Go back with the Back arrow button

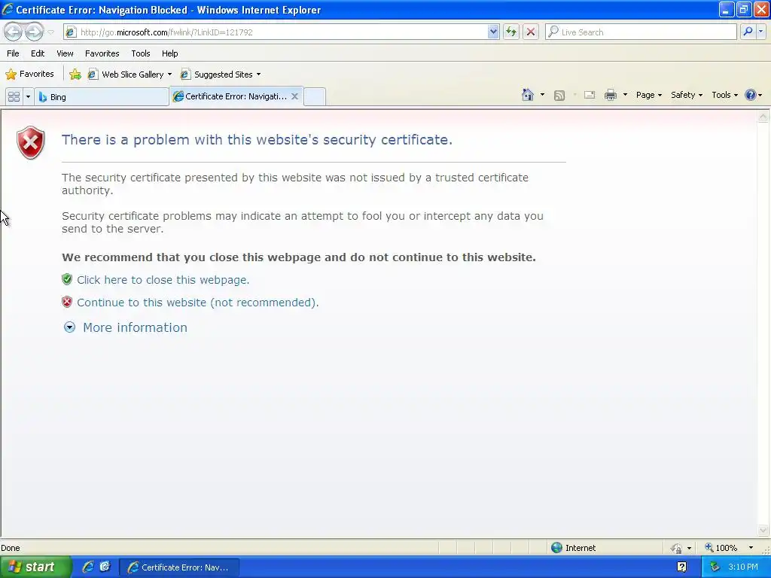[x=14, y=32]
